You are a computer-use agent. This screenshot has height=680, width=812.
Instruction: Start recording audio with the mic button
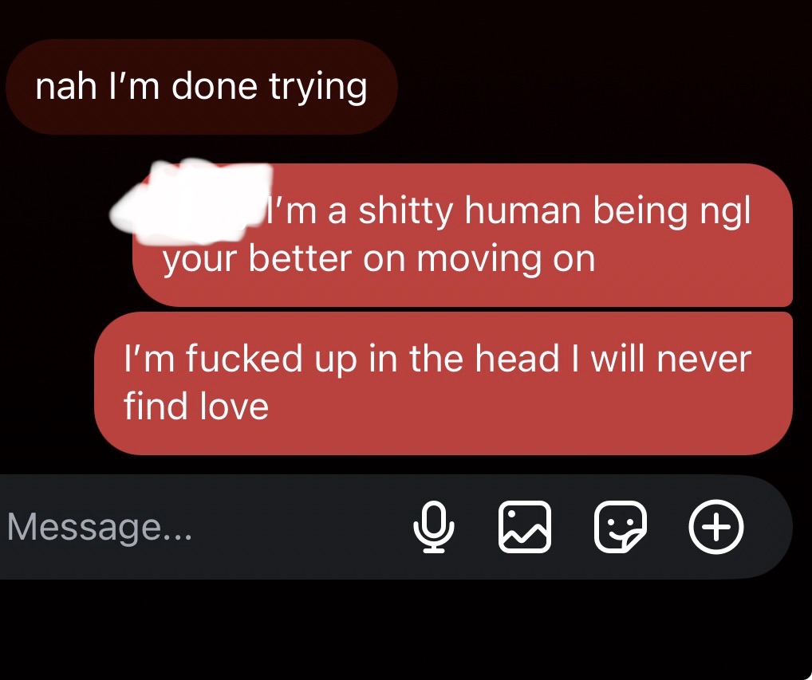(434, 527)
